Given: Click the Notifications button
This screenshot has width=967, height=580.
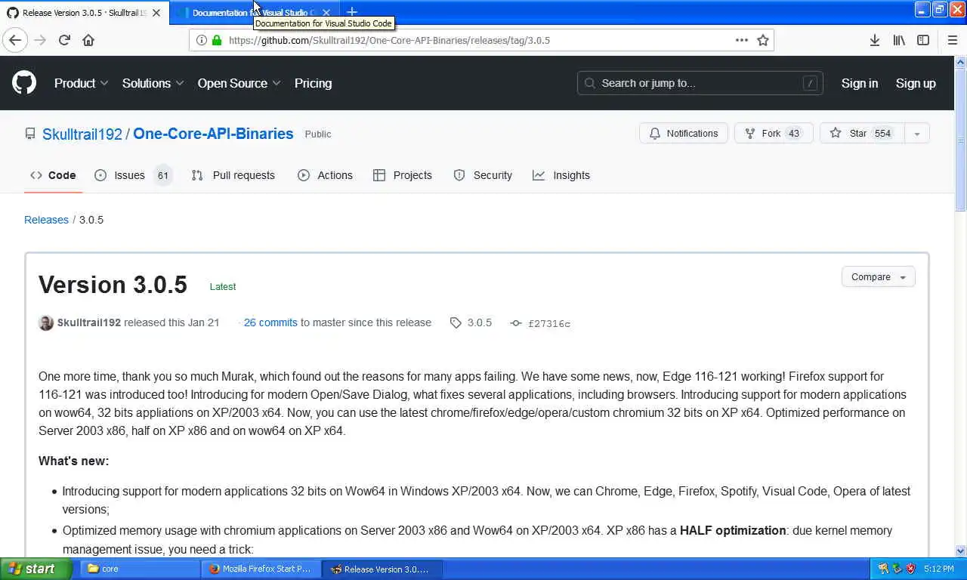Looking at the screenshot, I should pos(684,134).
